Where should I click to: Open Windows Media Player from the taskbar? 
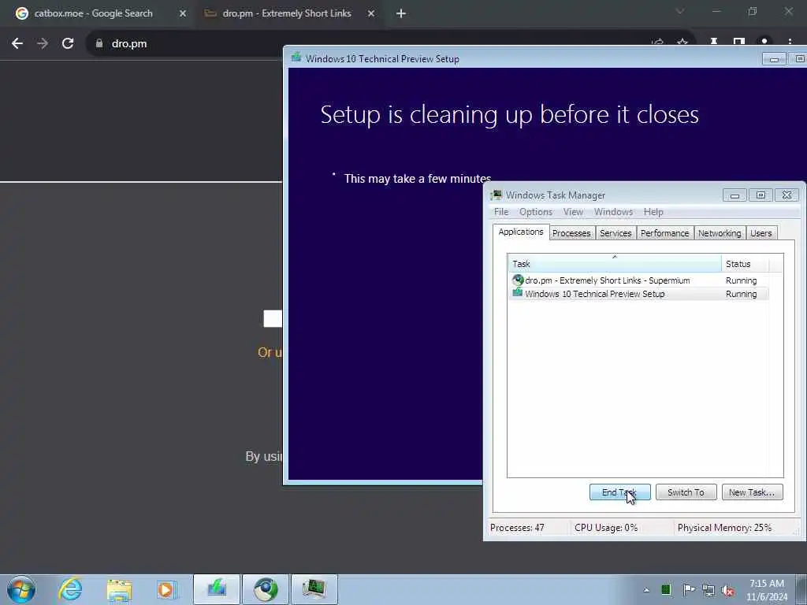166,589
